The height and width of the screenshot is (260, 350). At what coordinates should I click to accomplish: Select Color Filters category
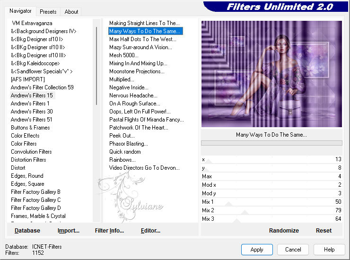point(24,144)
